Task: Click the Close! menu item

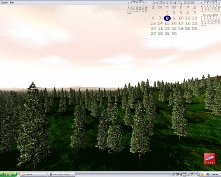Action: click(5, 2)
